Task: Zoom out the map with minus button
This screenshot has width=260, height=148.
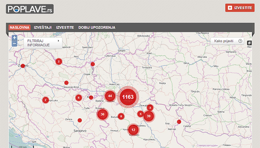Action: click(x=14, y=44)
